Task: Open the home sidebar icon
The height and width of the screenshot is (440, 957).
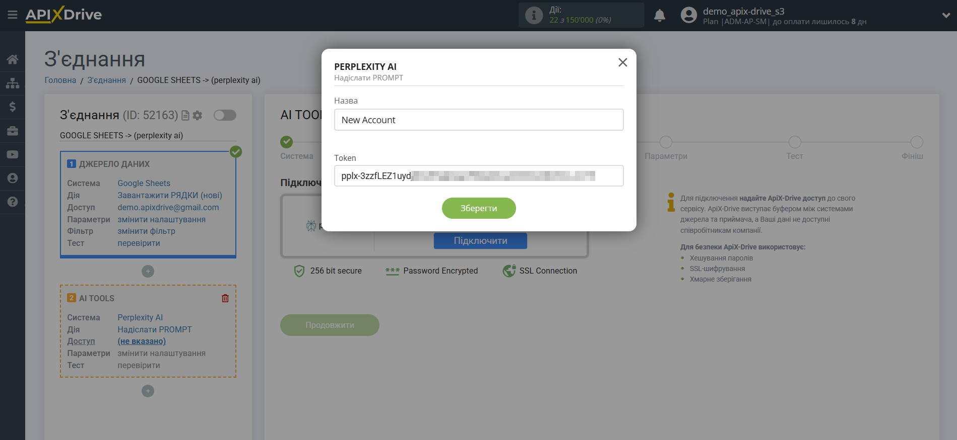Action: 13,59
